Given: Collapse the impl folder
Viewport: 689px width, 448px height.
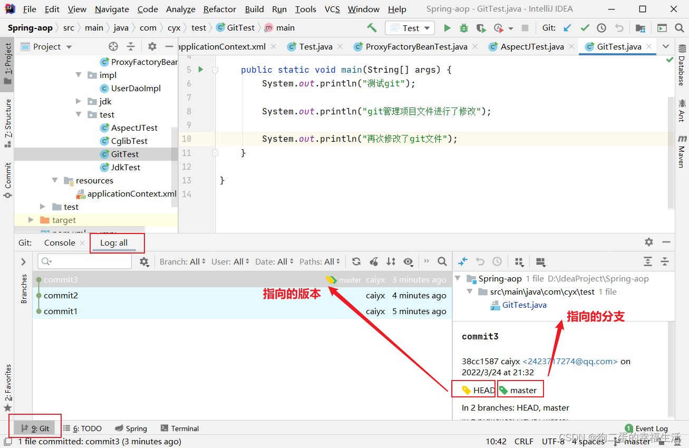Looking at the screenshot, I should (x=79, y=75).
